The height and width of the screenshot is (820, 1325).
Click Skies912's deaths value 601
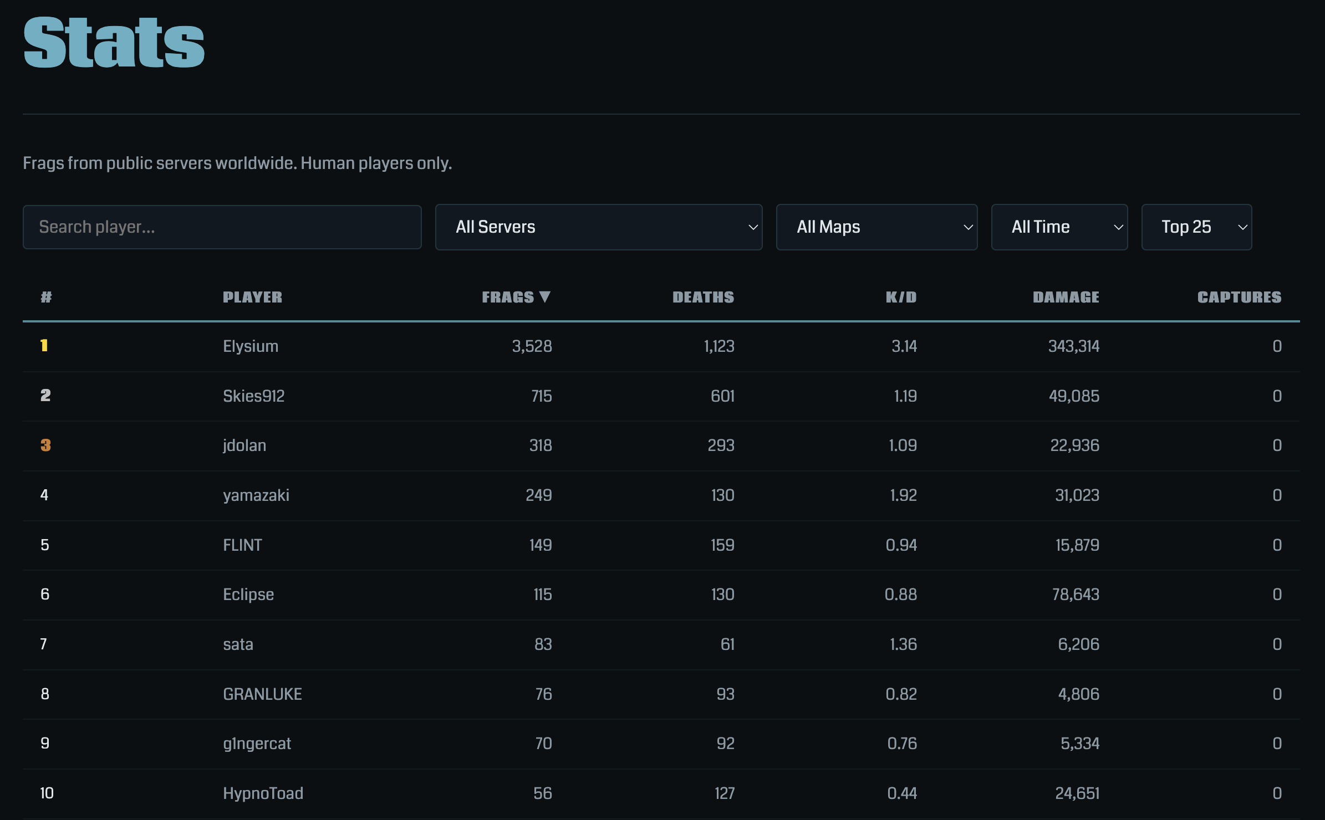[x=722, y=396]
